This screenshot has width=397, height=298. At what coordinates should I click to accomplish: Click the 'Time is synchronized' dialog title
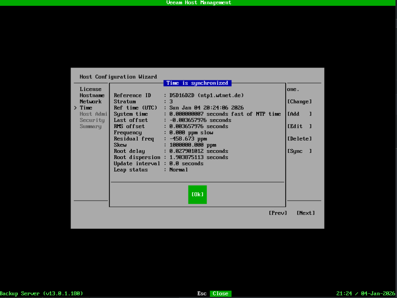197,83
